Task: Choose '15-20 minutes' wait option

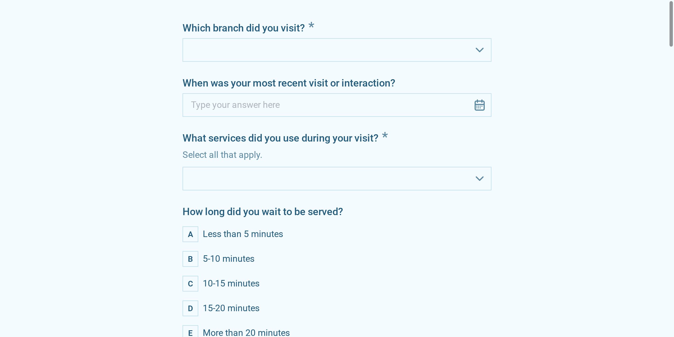Action: [x=231, y=308]
